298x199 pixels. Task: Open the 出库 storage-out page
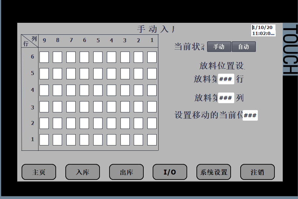coord(126,172)
